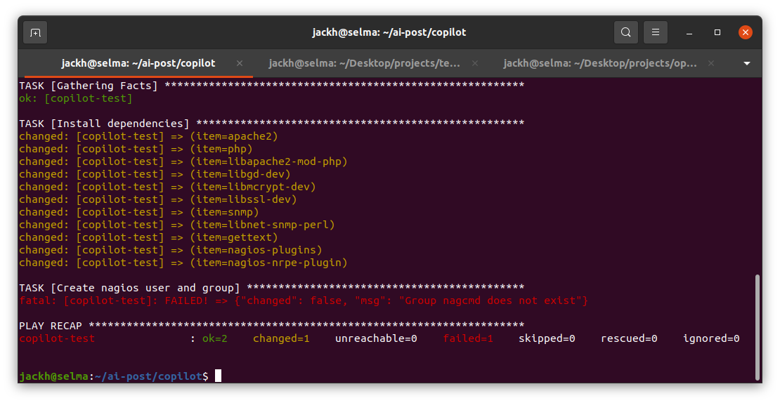780x403 pixels.
Task: Click the failed=1 recap value
Action: click(x=468, y=338)
